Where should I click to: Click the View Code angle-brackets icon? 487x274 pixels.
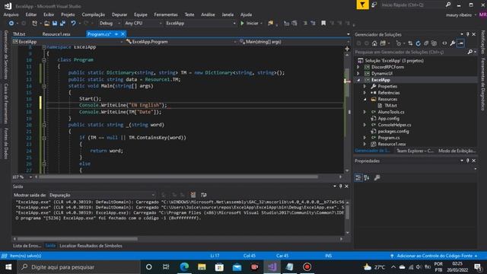point(444,43)
